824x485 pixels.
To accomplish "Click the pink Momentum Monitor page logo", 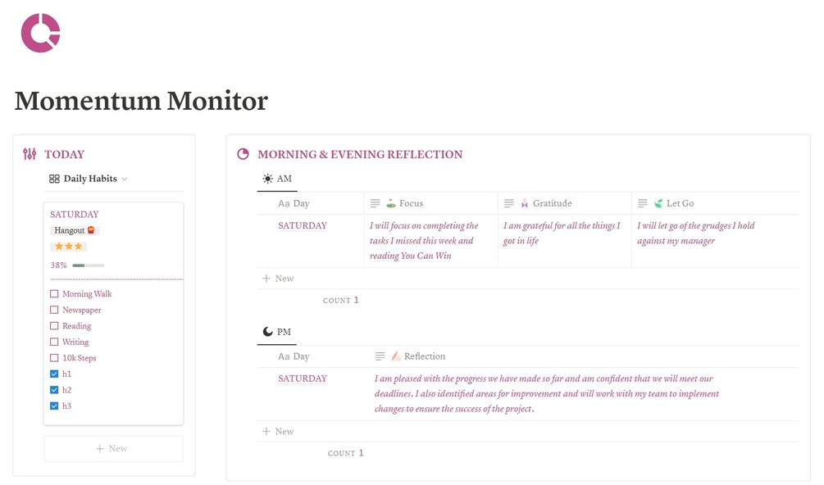I will click(40, 34).
